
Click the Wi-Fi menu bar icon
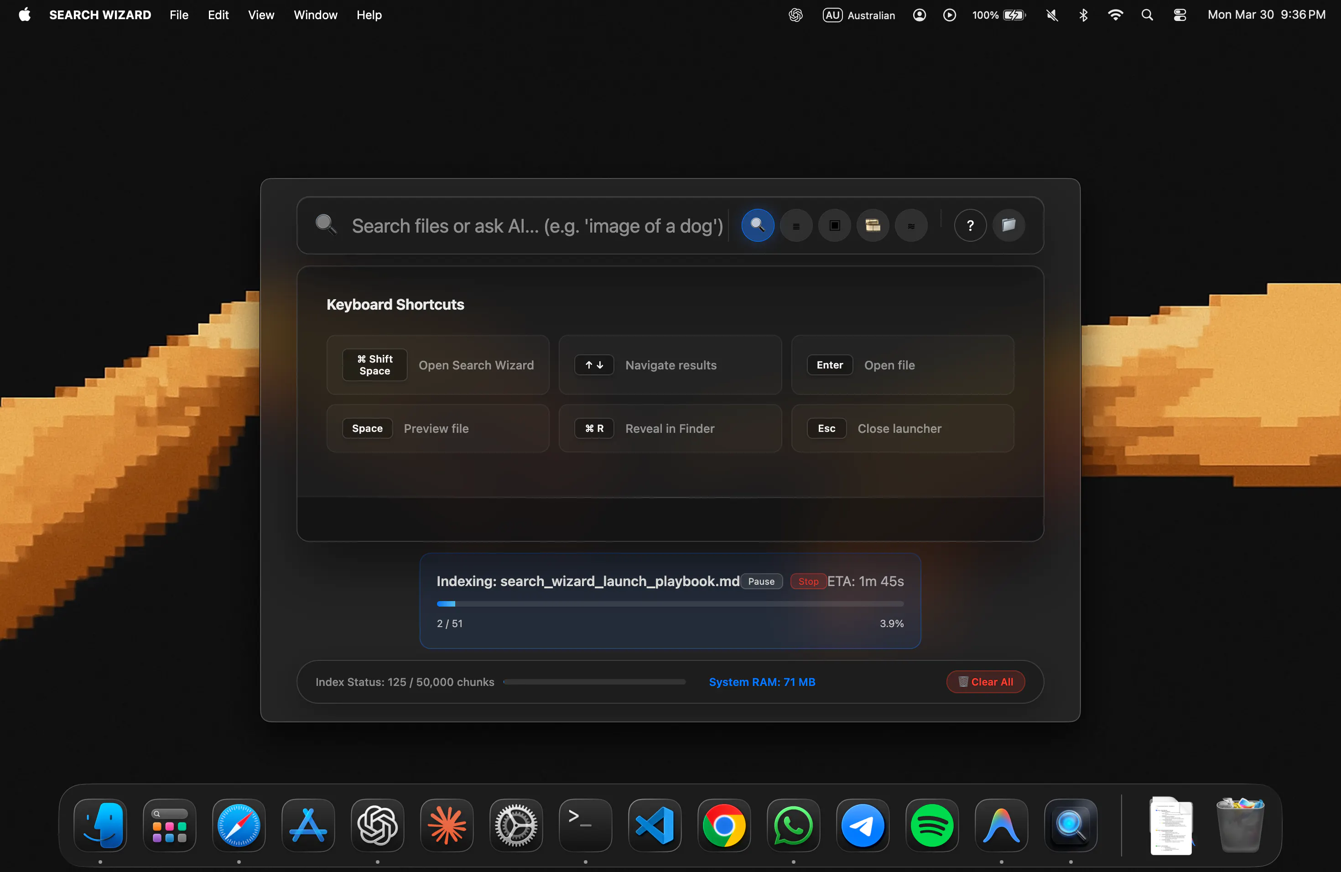click(x=1115, y=15)
